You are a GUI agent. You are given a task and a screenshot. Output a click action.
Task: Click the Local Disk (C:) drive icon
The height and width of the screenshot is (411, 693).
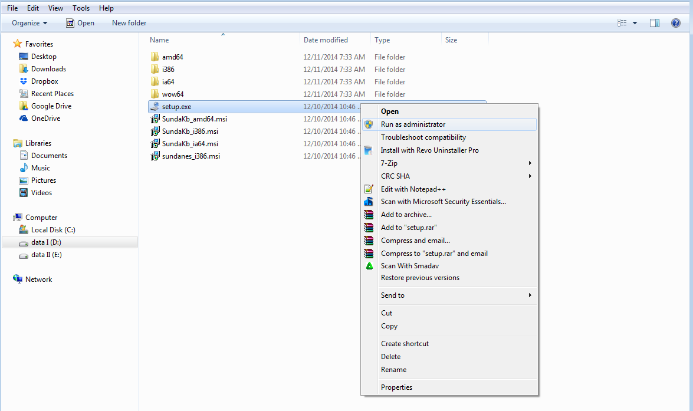point(24,230)
